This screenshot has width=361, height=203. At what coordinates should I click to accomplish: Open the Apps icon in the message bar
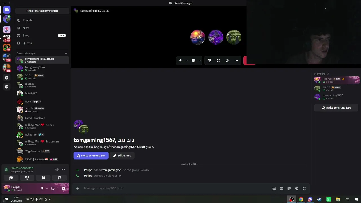(x=304, y=188)
